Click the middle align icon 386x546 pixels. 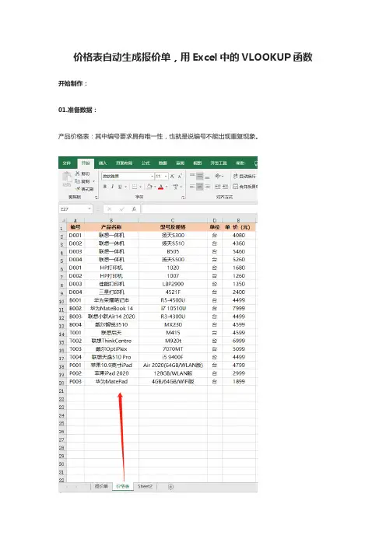pyautogui.click(x=200, y=176)
